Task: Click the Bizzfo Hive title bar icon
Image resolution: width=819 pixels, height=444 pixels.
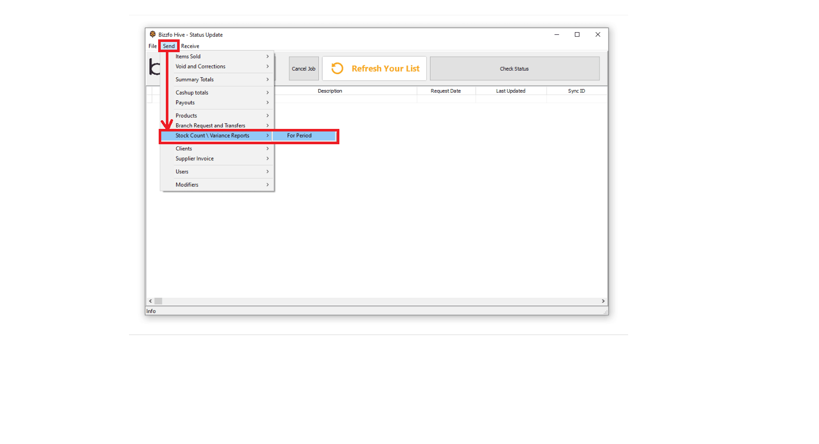Action: point(153,34)
